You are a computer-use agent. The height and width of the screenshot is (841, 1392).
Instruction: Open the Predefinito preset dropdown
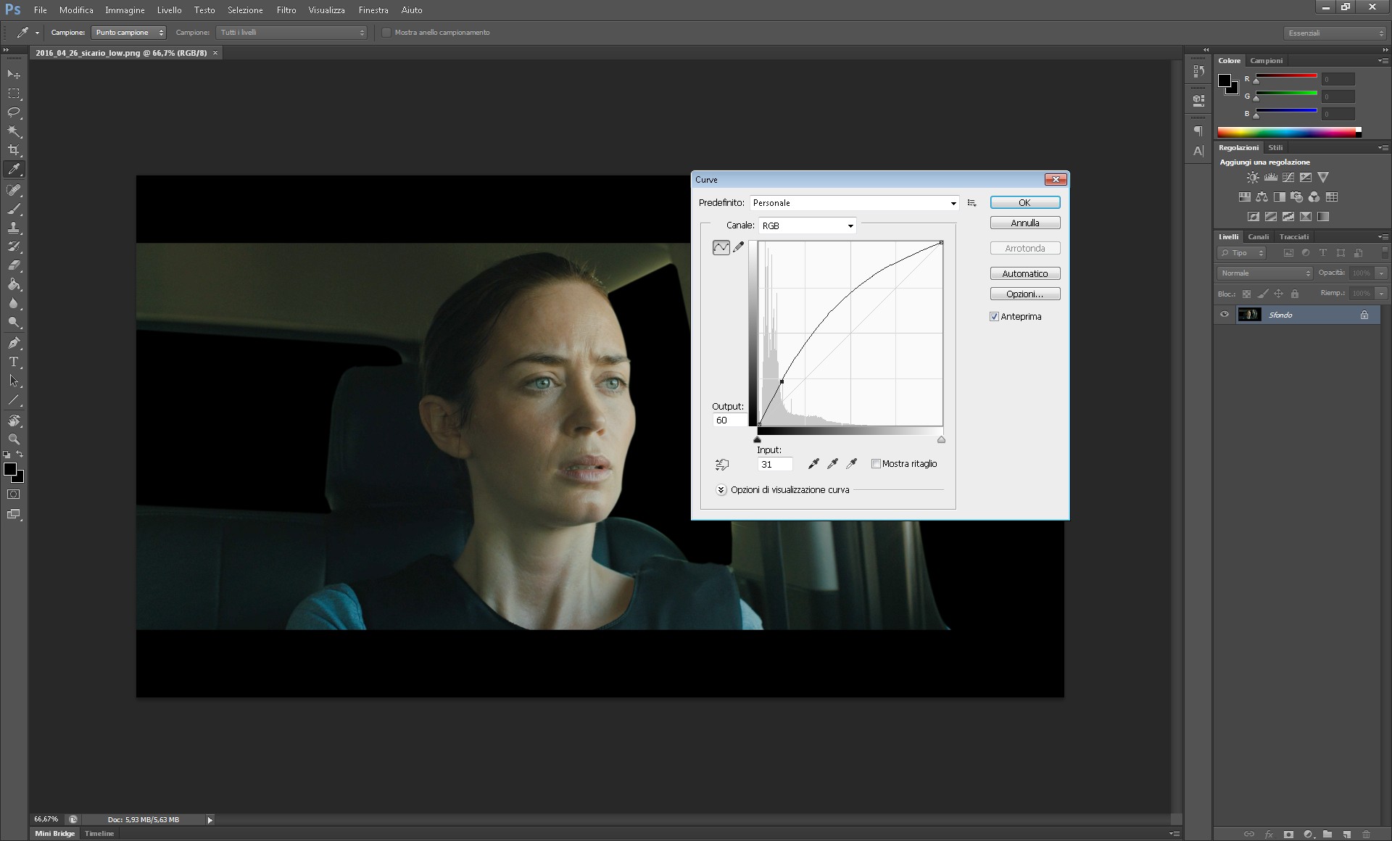[x=854, y=203]
